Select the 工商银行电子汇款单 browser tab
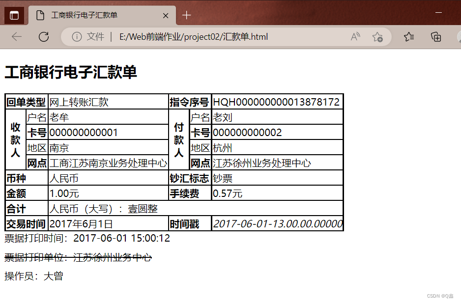 (102, 15)
